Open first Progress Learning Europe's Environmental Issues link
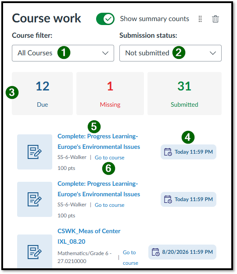This screenshot has height=274, width=237. [x=99, y=141]
